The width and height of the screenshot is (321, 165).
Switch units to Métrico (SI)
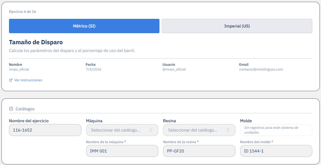tap(84, 26)
